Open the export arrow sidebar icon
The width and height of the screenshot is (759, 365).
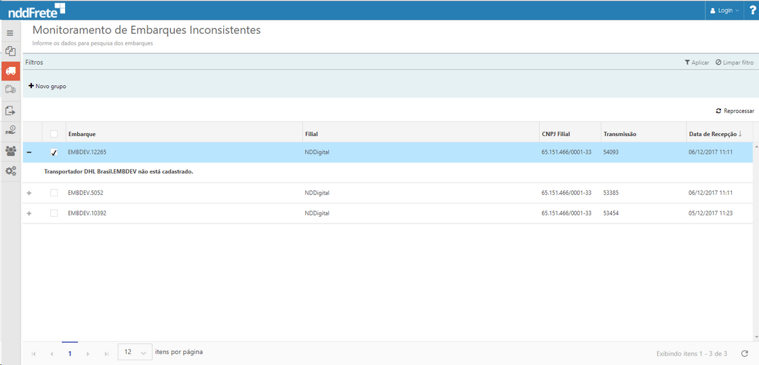pyautogui.click(x=10, y=110)
